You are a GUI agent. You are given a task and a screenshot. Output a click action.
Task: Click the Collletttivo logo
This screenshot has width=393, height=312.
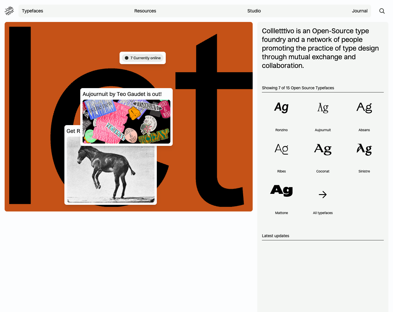[9, 11]
